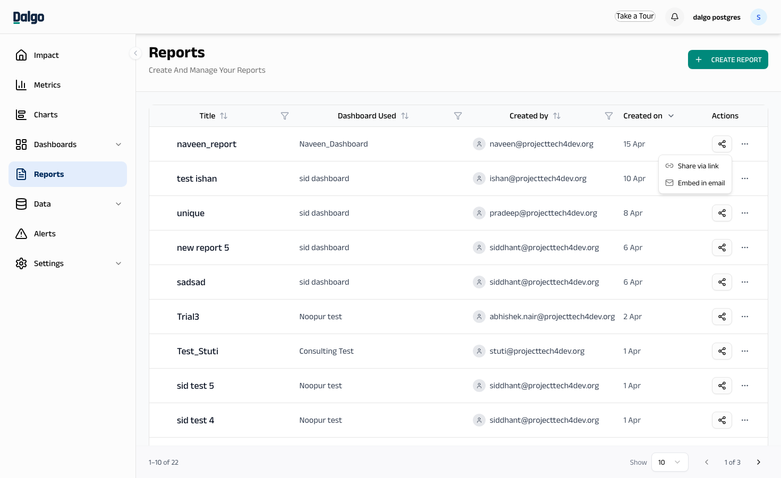This screenshot has width=781, height=478.
Task: Go to the next page of reports
Action: pyautogui.click(x=759, y=462)
